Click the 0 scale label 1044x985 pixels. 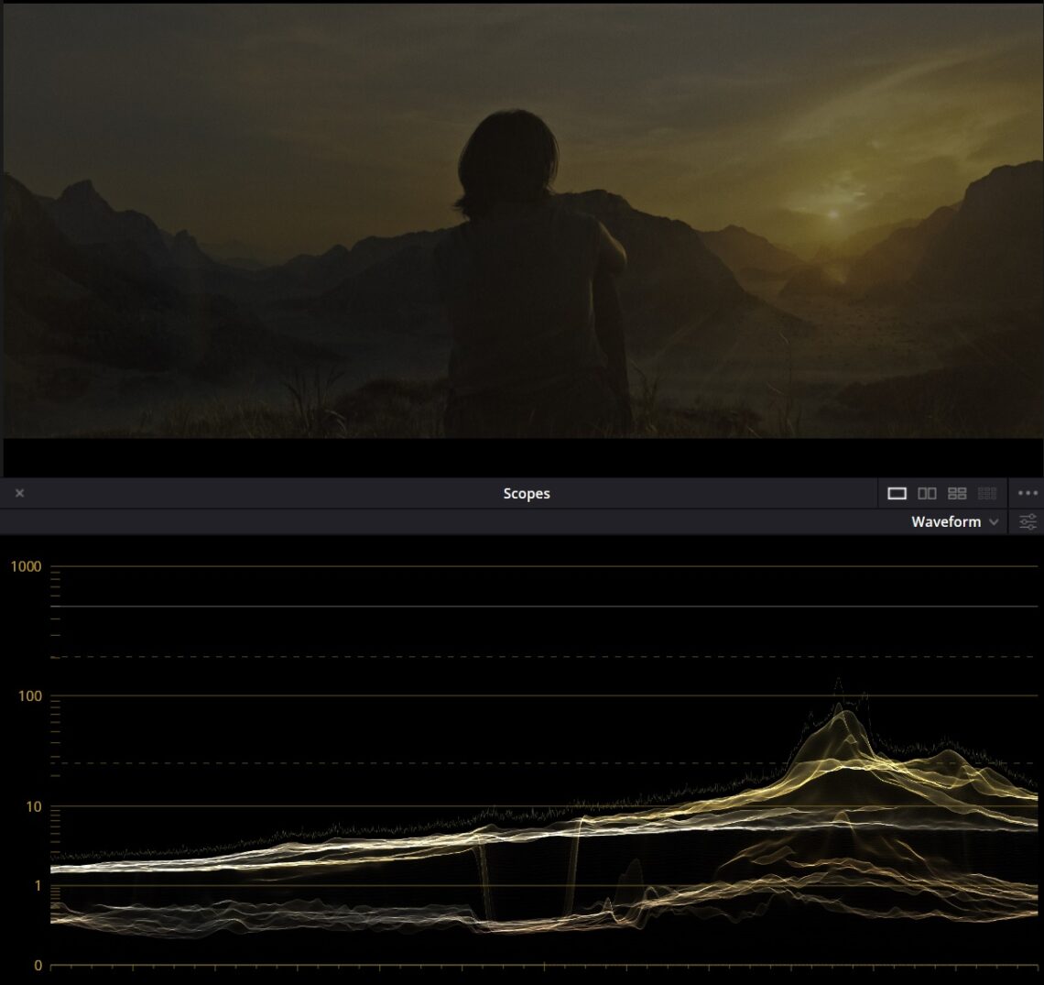click(x=38, y=965)
